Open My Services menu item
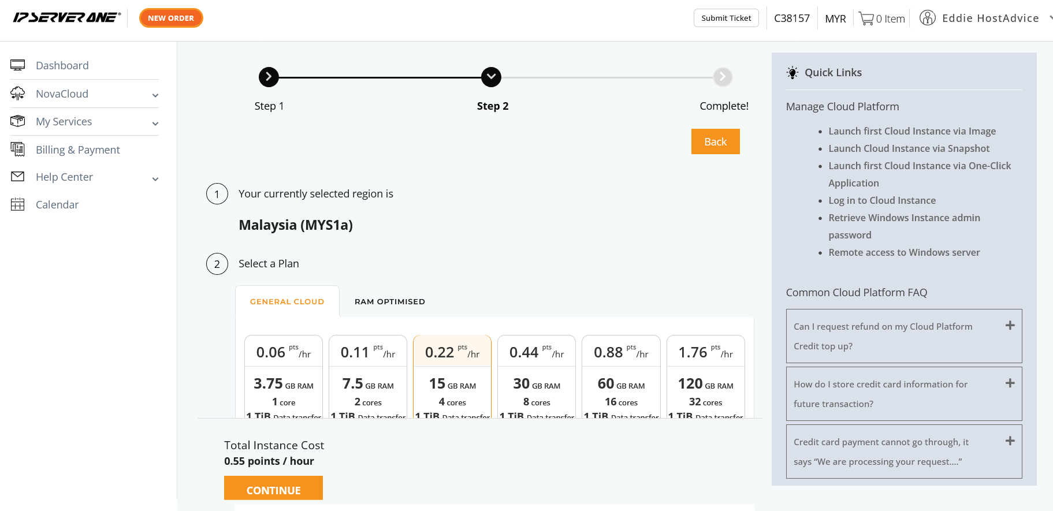The image size is (1053, 511). pyautogui.click(x=64, y=121)
